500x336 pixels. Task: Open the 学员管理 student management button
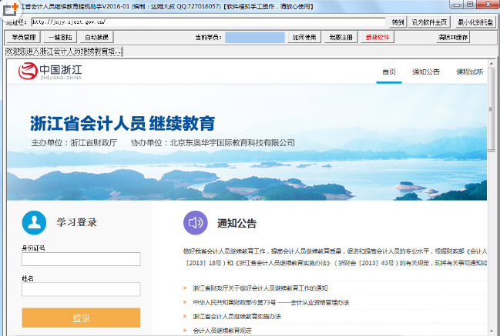24,37
